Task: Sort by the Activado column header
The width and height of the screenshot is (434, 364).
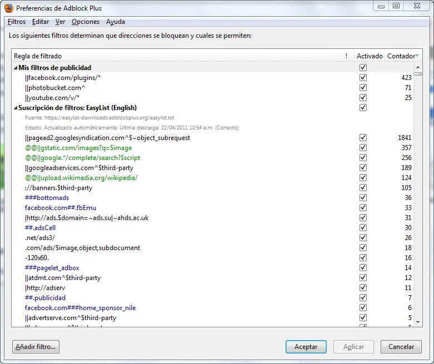Action: tap(370, 56)
